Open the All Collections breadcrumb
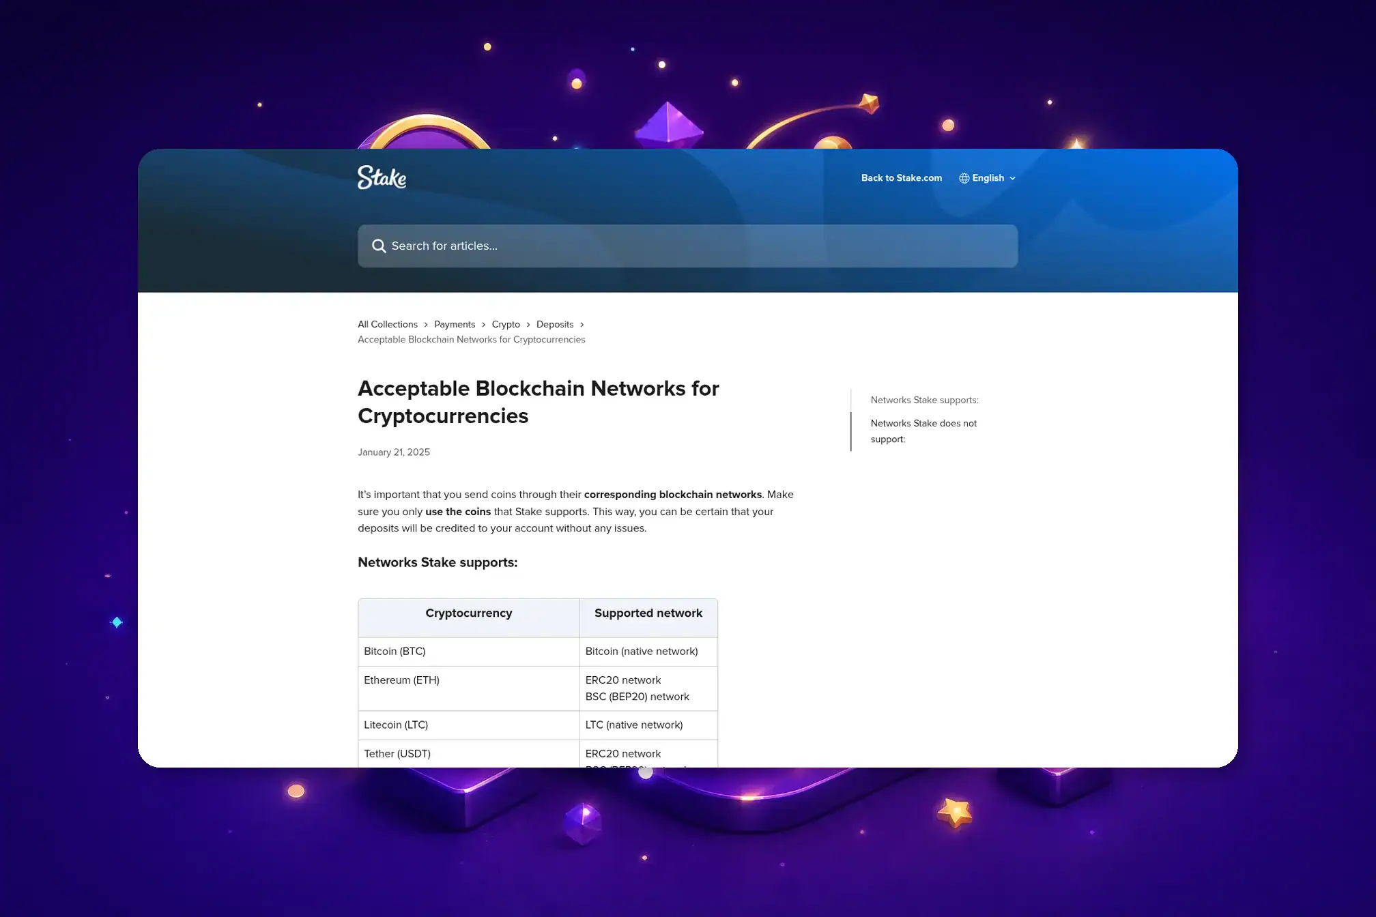1376x917 pixels. pyautogui.click(x=388, y=324)
